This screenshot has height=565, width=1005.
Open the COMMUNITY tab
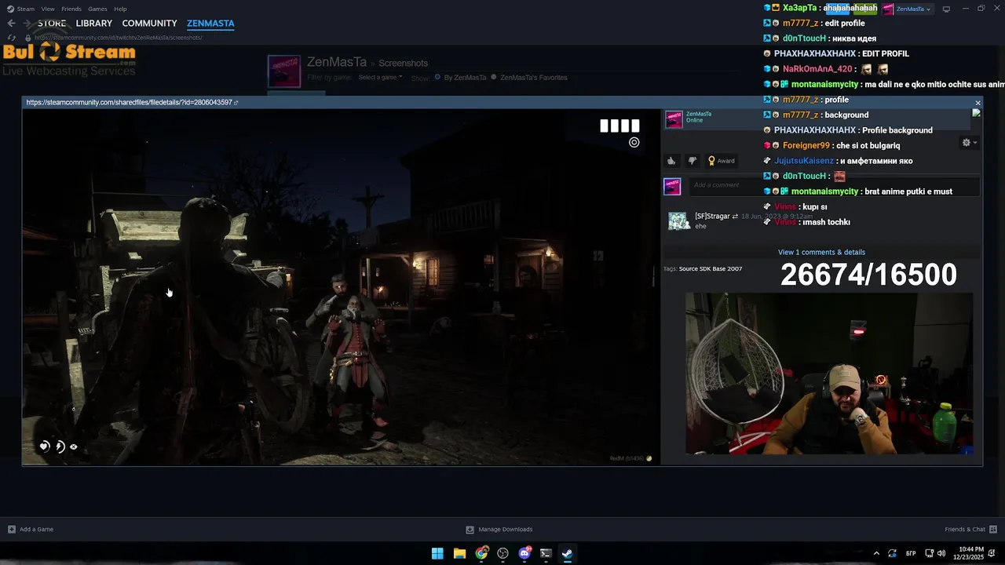pos(149,24)
